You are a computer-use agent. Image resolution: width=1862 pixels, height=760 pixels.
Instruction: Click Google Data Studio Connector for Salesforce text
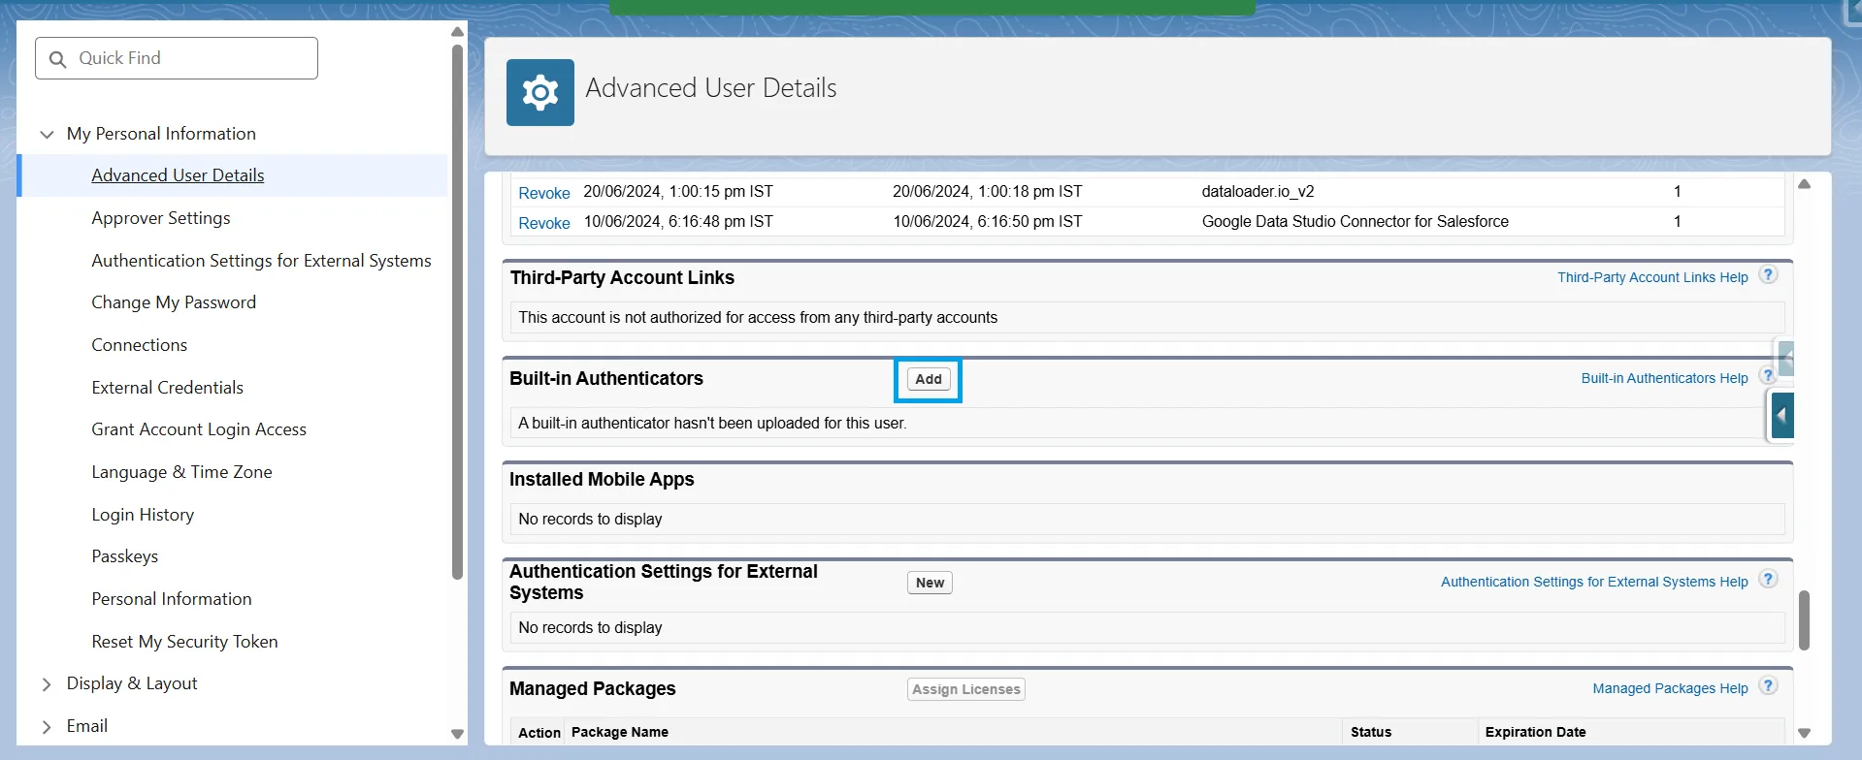1355,221
